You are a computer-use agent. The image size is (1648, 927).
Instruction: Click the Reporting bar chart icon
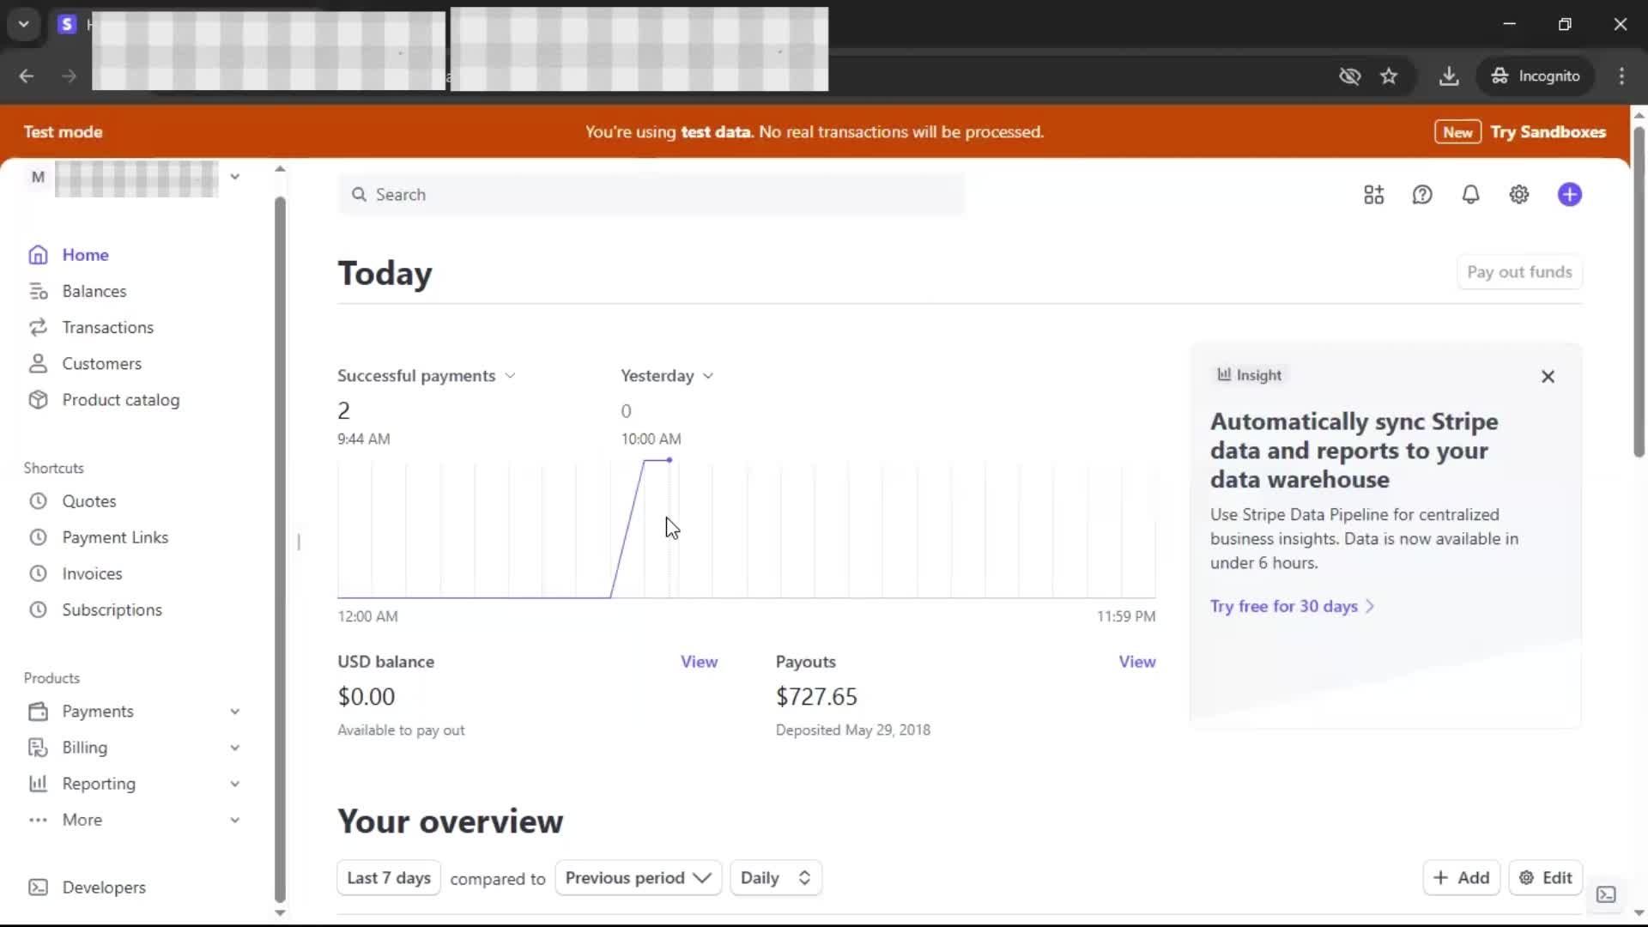[38, 784]
